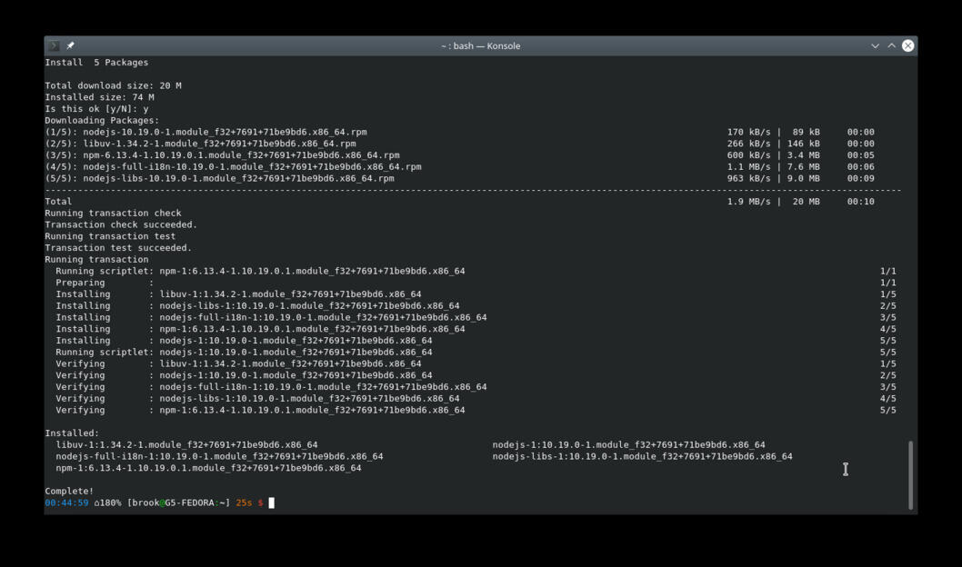The width and height of the screenshot is (962, 567).
Task: Click the "~ : bash — Konsole" window title
Action: tap(481, 46)
